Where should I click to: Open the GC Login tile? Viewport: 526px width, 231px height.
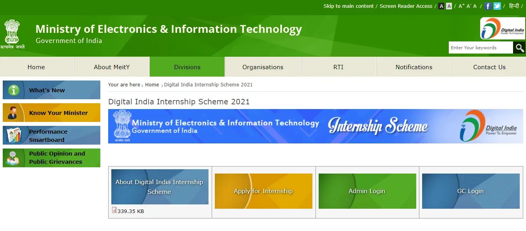[471, 191]
